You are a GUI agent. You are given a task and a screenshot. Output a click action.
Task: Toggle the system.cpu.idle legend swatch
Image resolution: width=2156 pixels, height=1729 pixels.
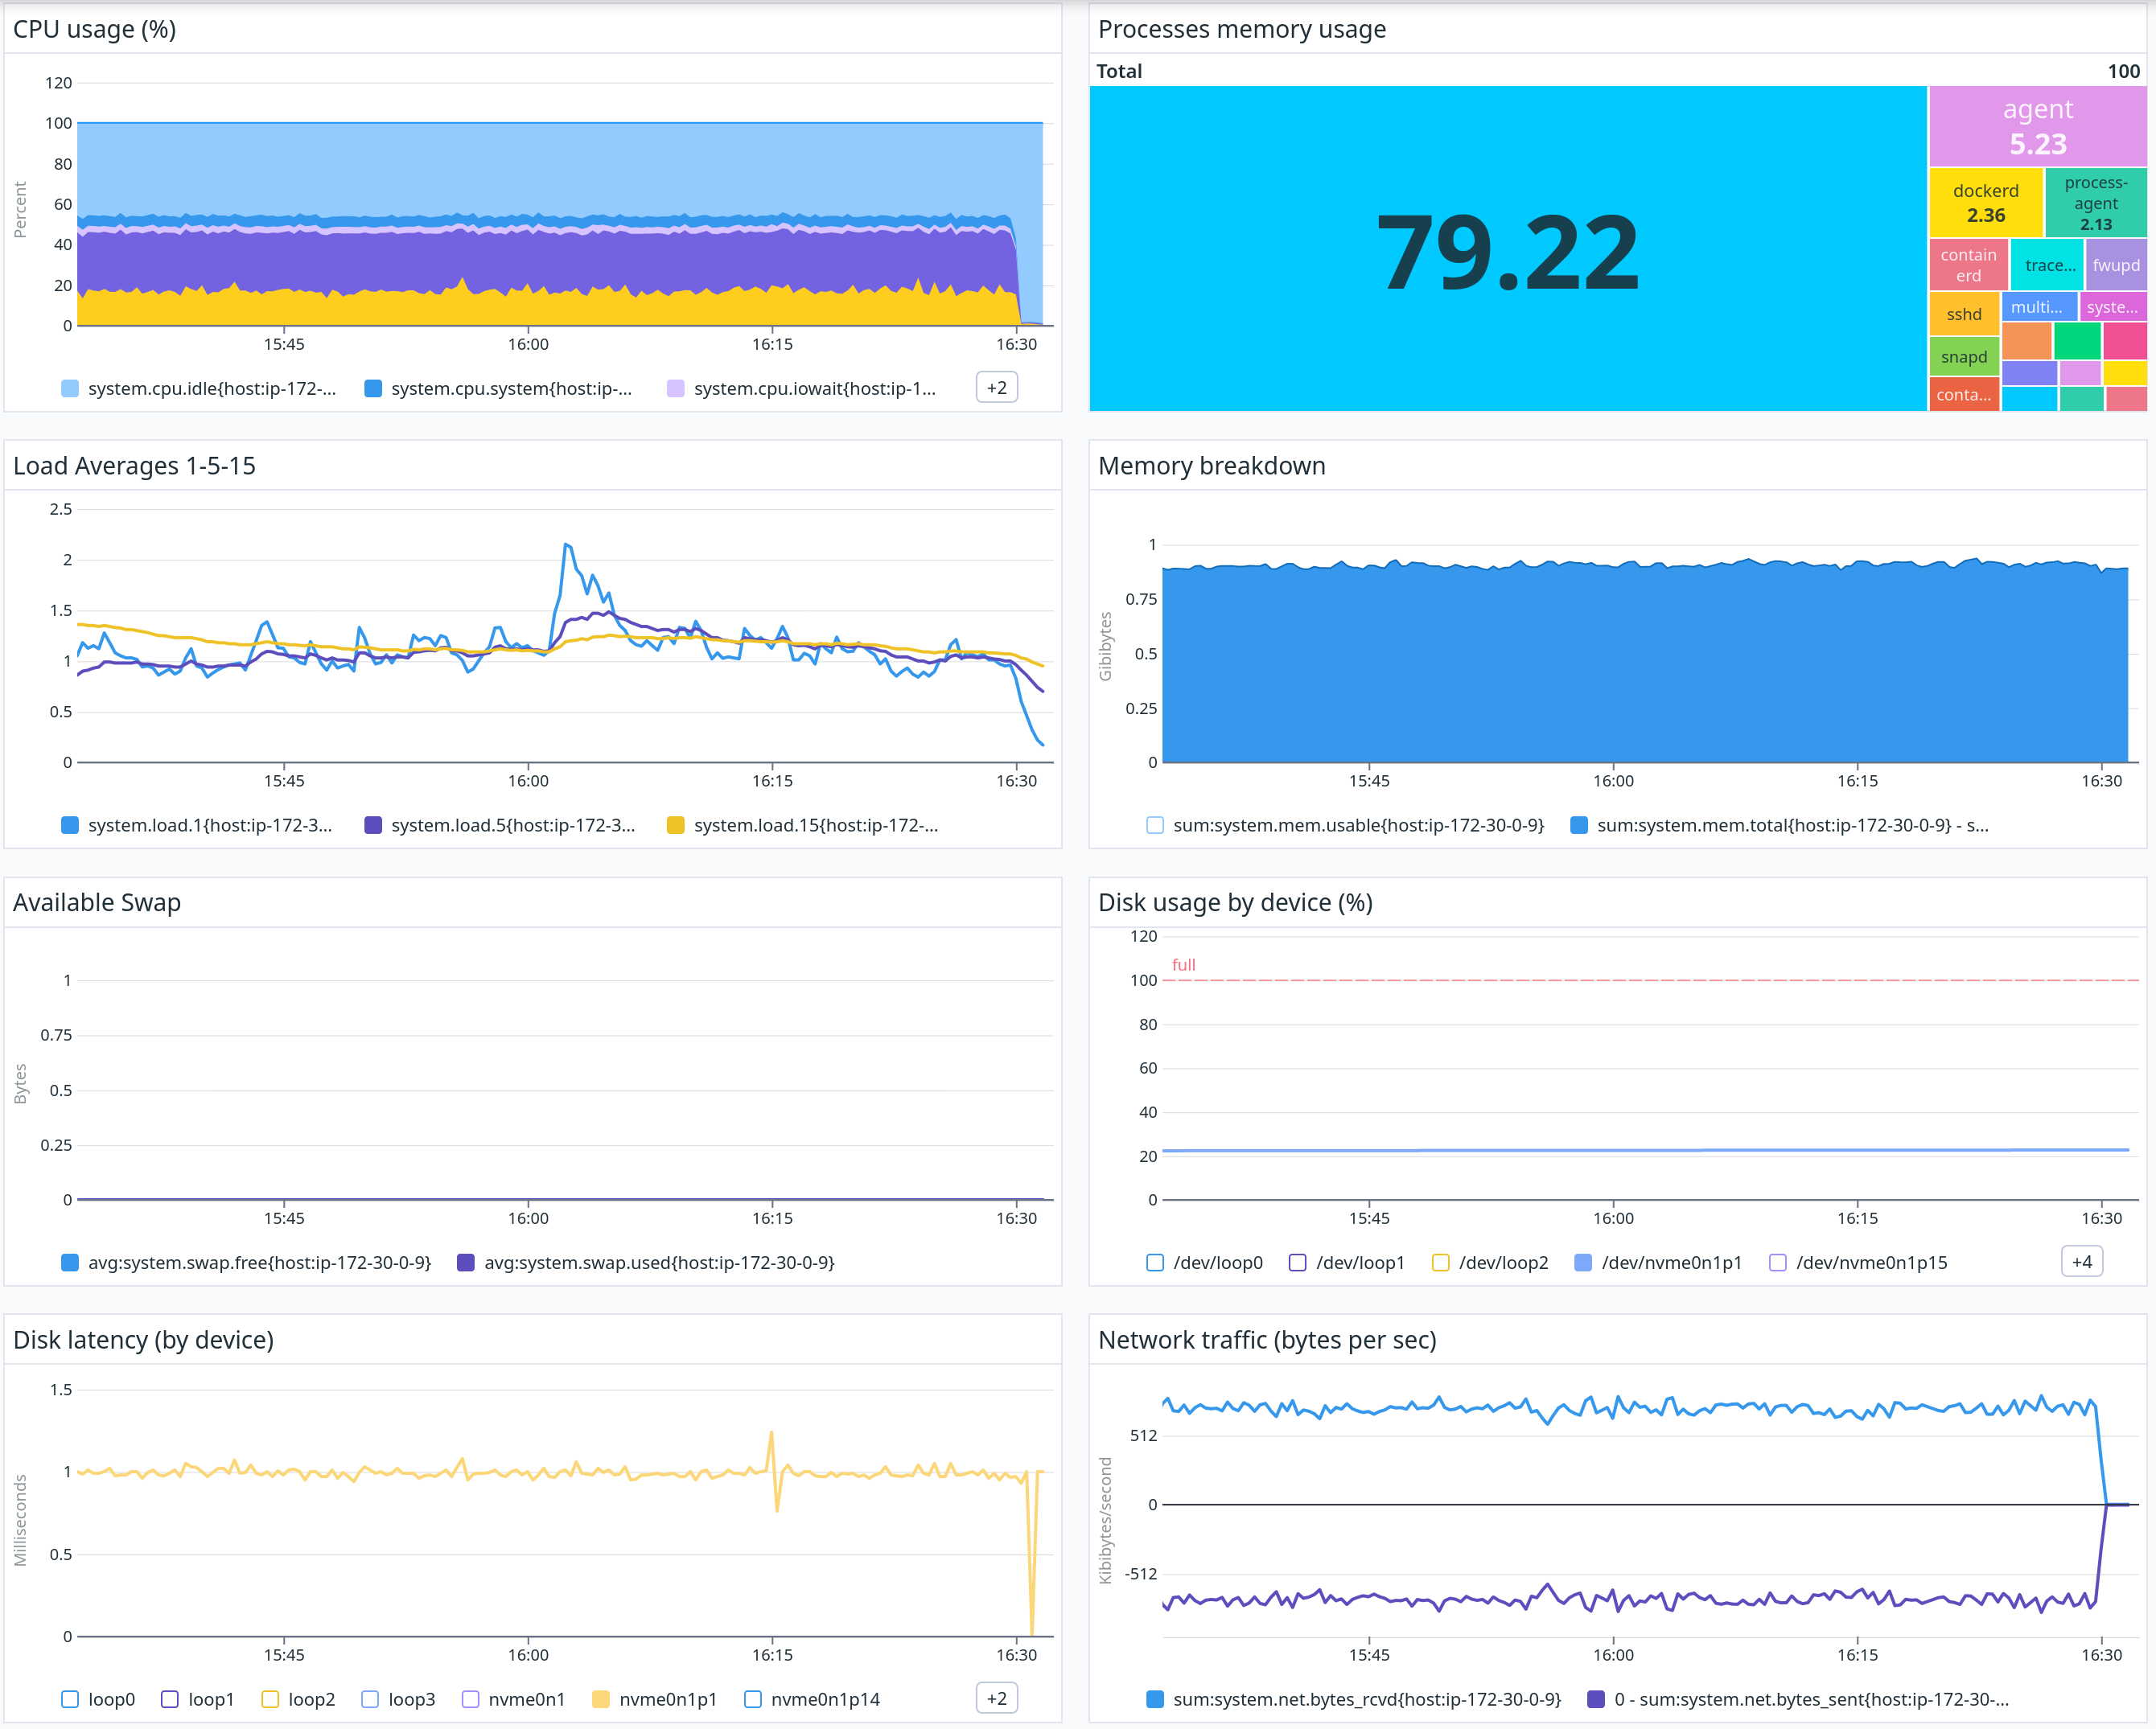70,388
